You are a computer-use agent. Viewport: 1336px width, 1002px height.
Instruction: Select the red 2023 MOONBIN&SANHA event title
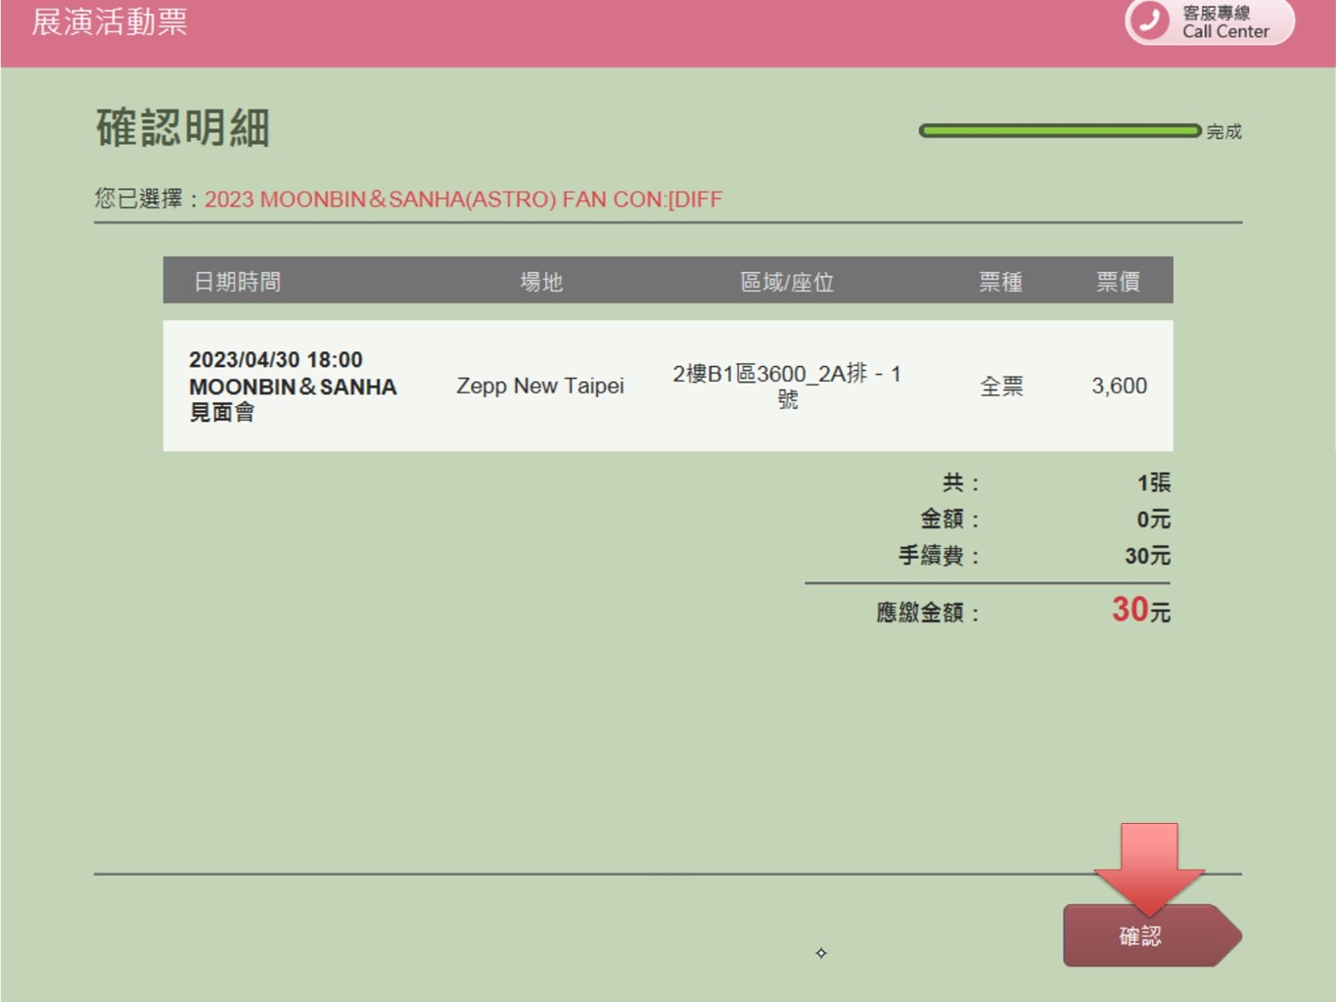pyautogui.click(x=463, y=200)
